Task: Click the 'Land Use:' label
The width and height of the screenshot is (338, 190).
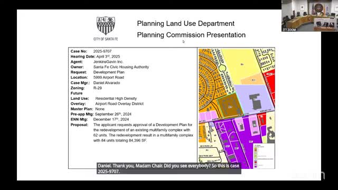Action: coord(80,99)
